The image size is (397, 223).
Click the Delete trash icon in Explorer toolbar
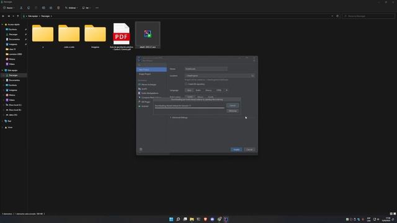pyautogui.click(x=58, y=8)
